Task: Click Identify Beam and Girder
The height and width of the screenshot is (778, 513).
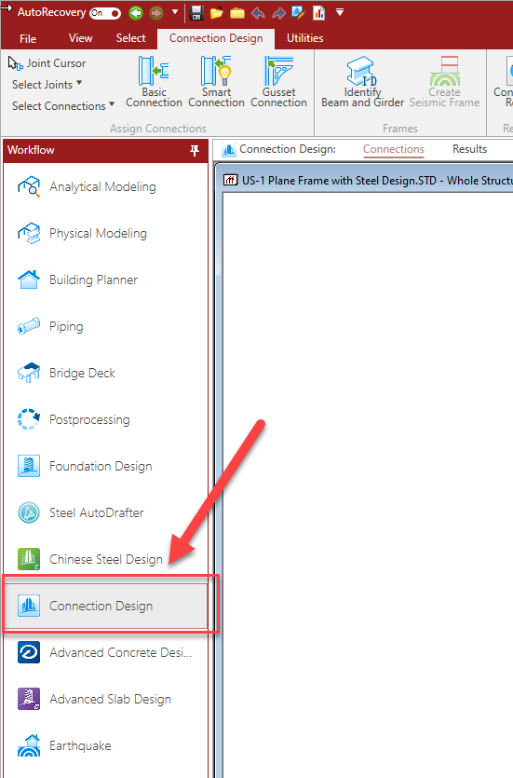Action: 362,82
